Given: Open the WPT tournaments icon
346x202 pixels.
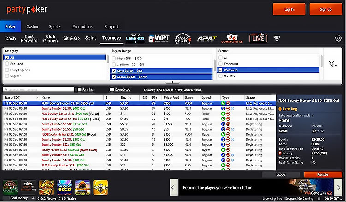Looking at the screenshot, I should pyautogui.click(x=159, y=38).
